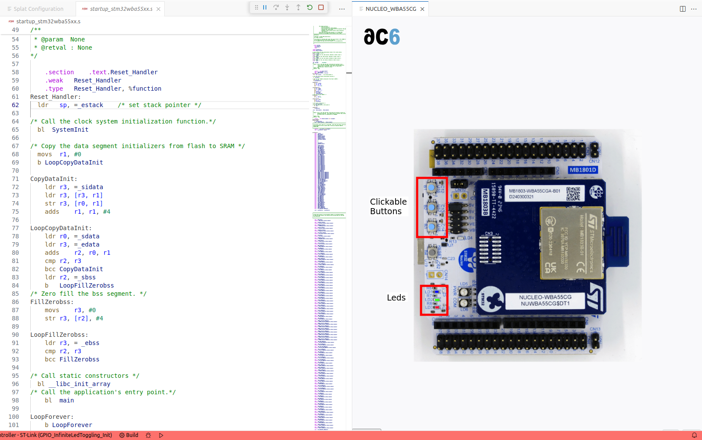This screenshot has height=440, width=702.
Task: Click 'bcc CopyDataInit' on line 82
Action: coord(74,269)
